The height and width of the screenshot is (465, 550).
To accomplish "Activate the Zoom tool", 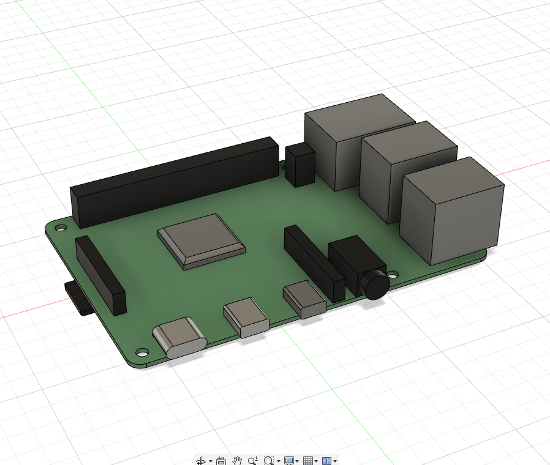I will pyautogui.click(x=252, y=461).
